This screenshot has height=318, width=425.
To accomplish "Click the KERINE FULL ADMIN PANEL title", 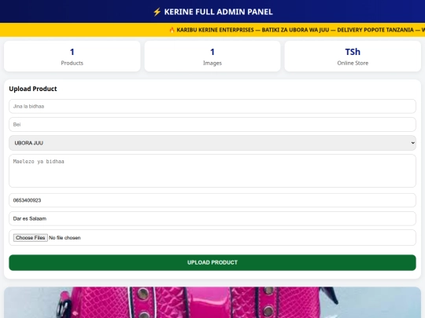I will pyautogui.click(x=218, y=12).
